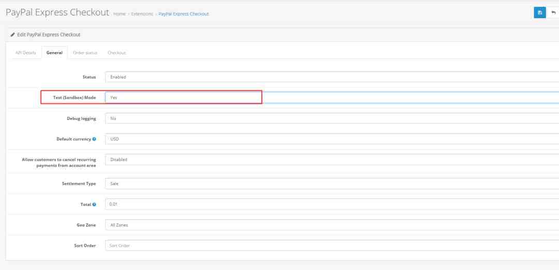Viewport: 559px width, 270px height.
Task: Open the Geo Zone dropdown
Action: point(332,225)
